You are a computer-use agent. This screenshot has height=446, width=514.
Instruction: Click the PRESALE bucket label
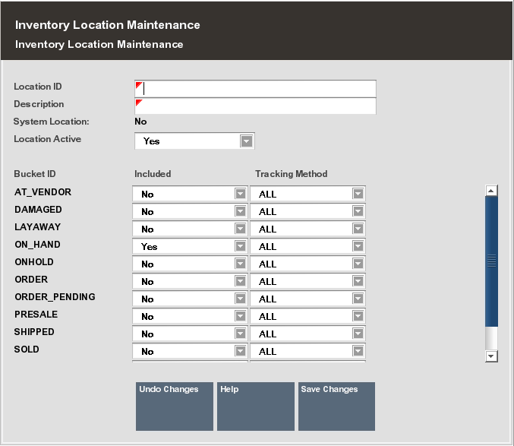pyautogui.click(x=36, y=315)
